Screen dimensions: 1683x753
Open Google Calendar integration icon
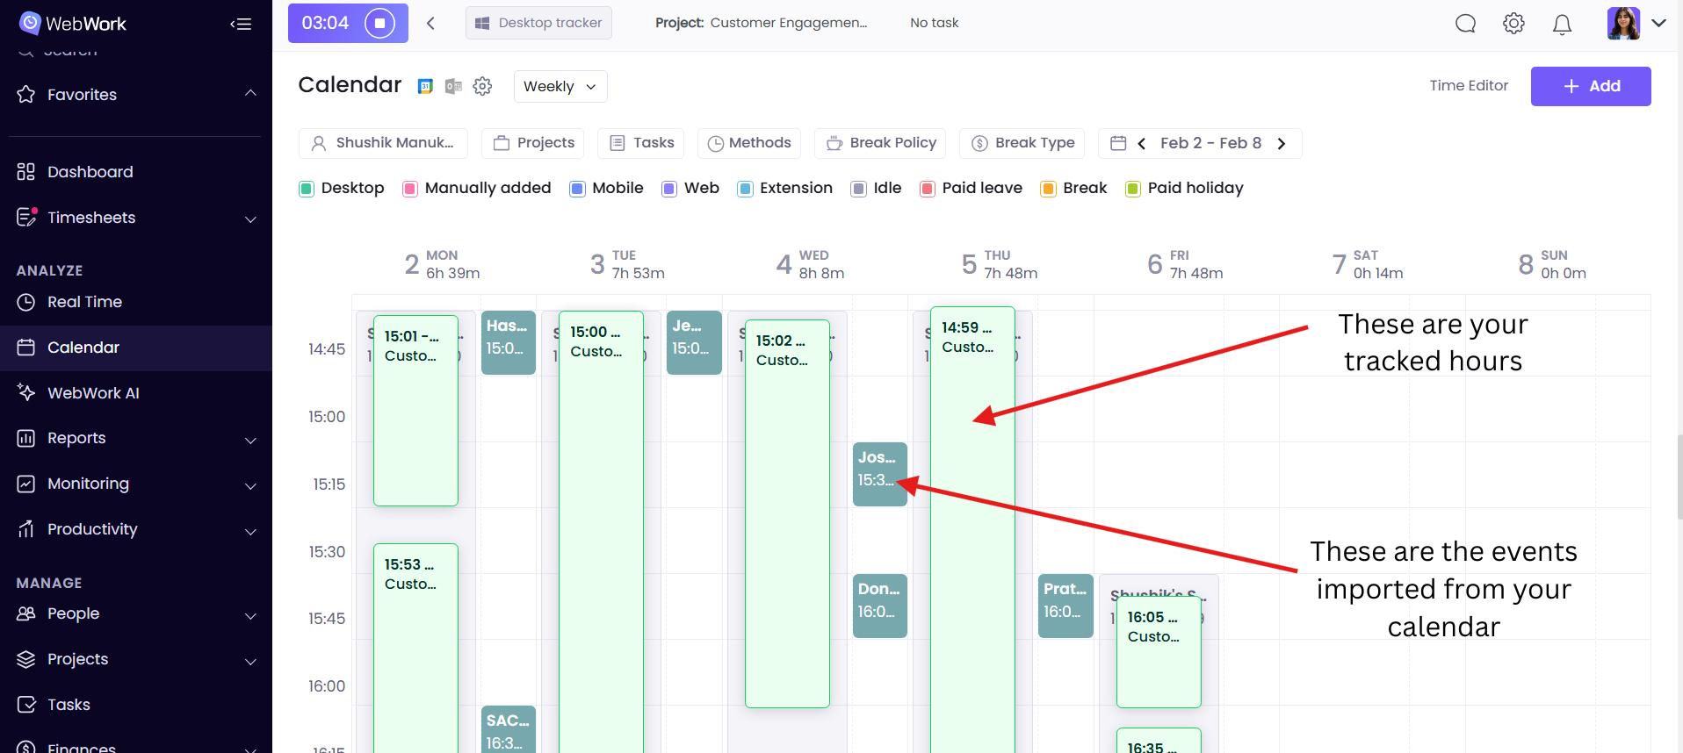[x=425, y=86]
